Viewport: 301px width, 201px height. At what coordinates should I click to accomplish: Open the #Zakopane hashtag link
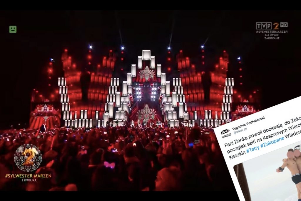272,142
